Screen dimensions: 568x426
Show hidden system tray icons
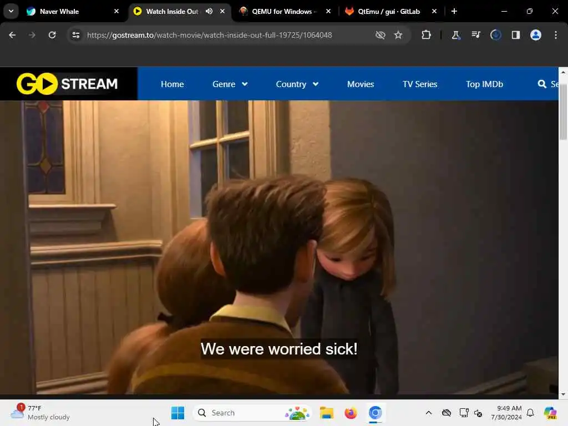pyautogui.click(x=429, y=413)
